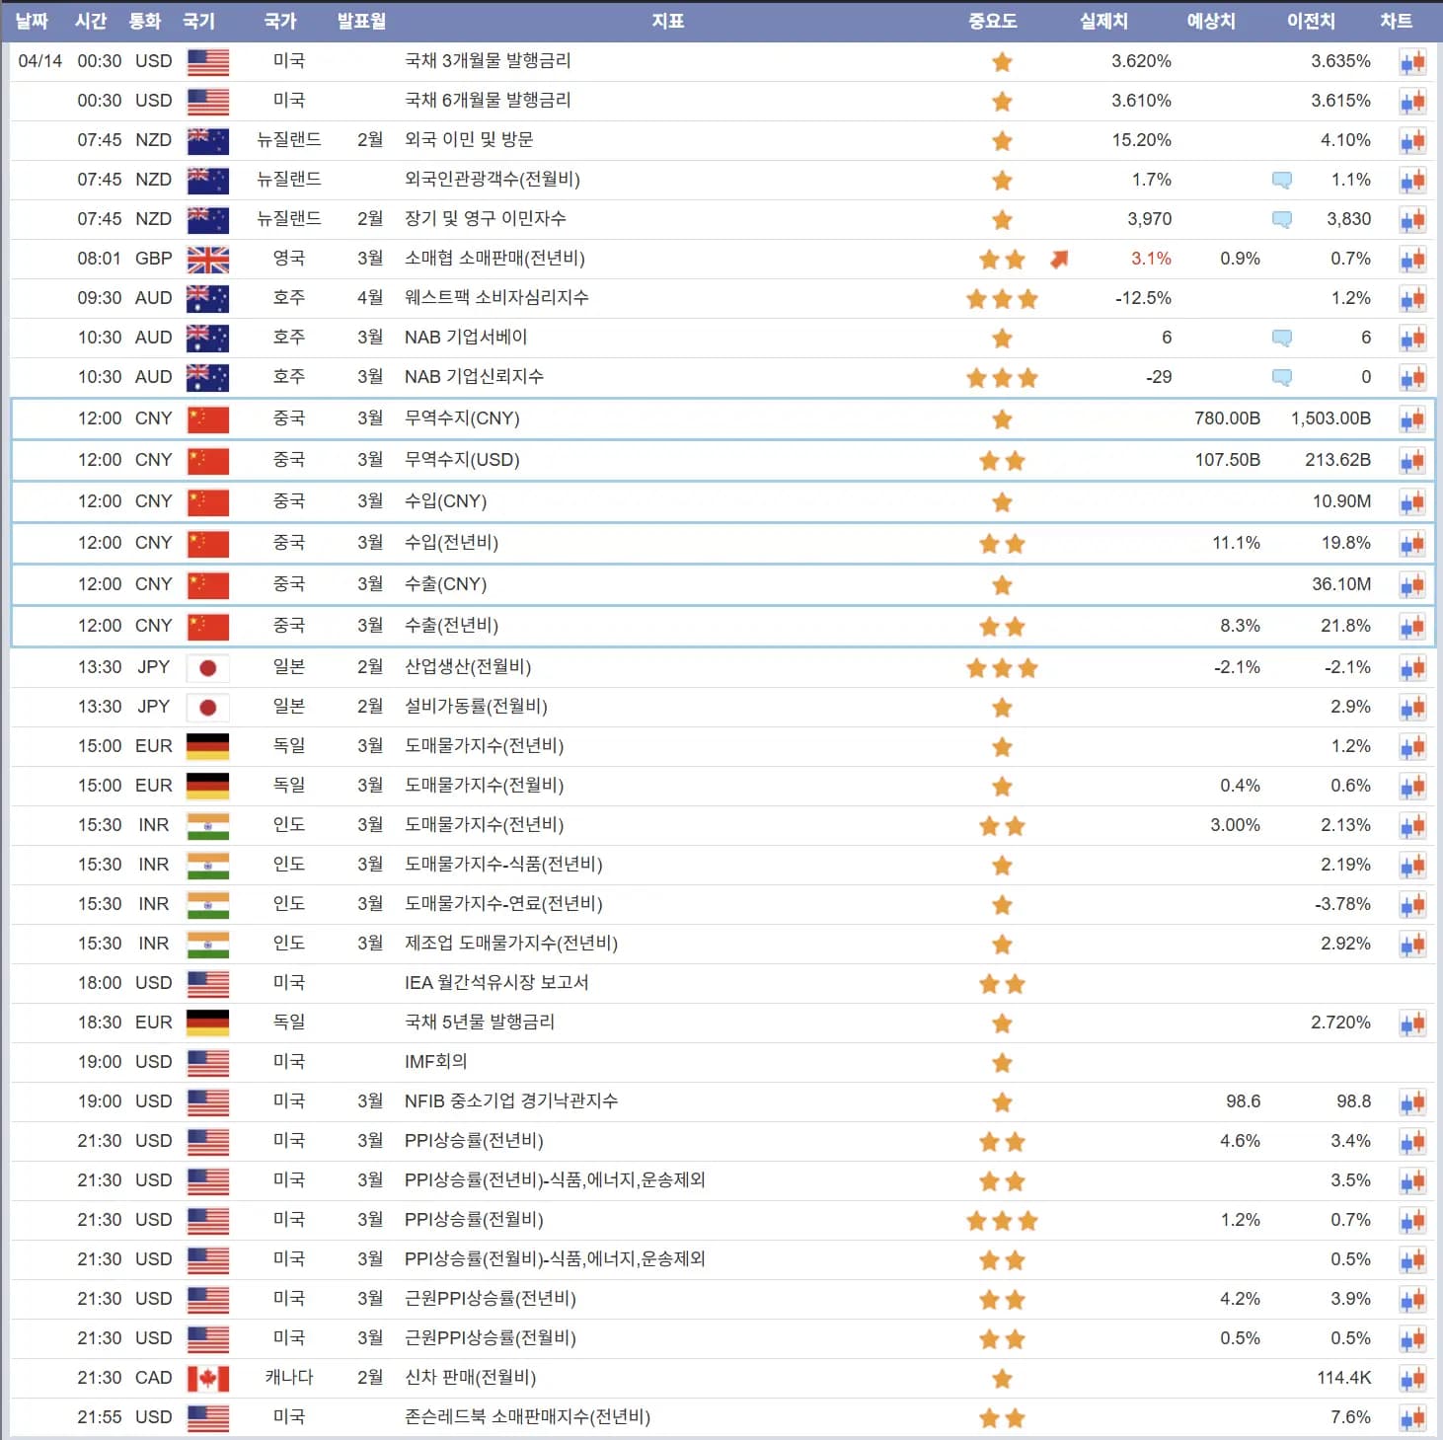The image size is (1443, 1440).
Task: Click the United Kingdom flag icon
Action: (208, 260)
